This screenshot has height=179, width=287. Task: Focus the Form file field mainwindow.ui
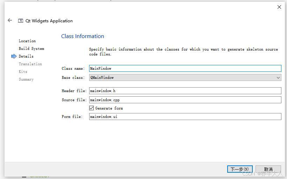(x=185, y=117)
